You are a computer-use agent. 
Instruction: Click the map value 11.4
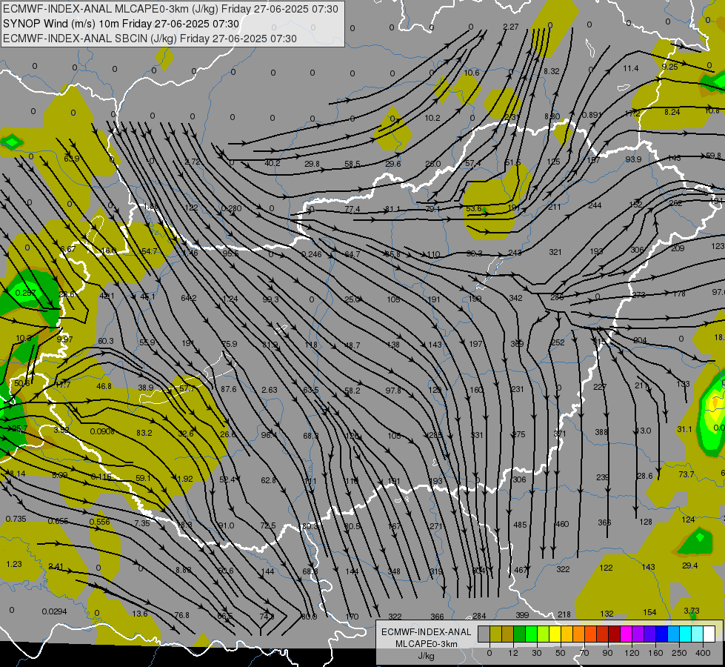coord(631,68)
